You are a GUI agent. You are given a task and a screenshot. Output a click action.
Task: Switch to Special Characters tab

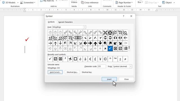point(66,22)
